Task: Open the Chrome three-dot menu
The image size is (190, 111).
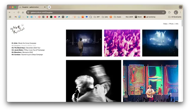Action: coord(181,12)
